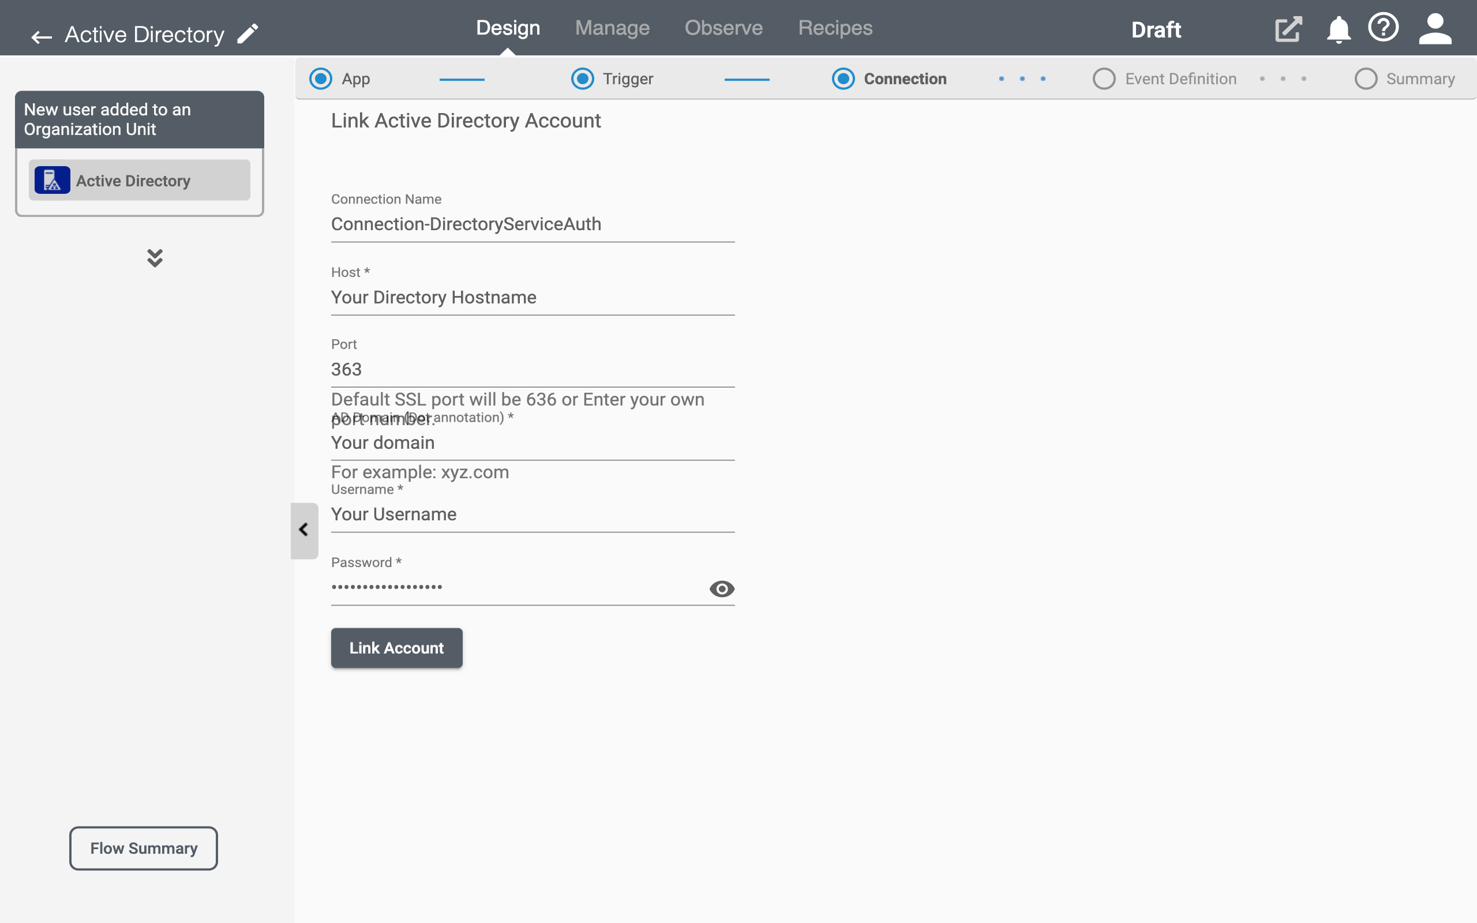1477x923 pixels.
Task: Select the App radio button step
Action: point(321,78)
